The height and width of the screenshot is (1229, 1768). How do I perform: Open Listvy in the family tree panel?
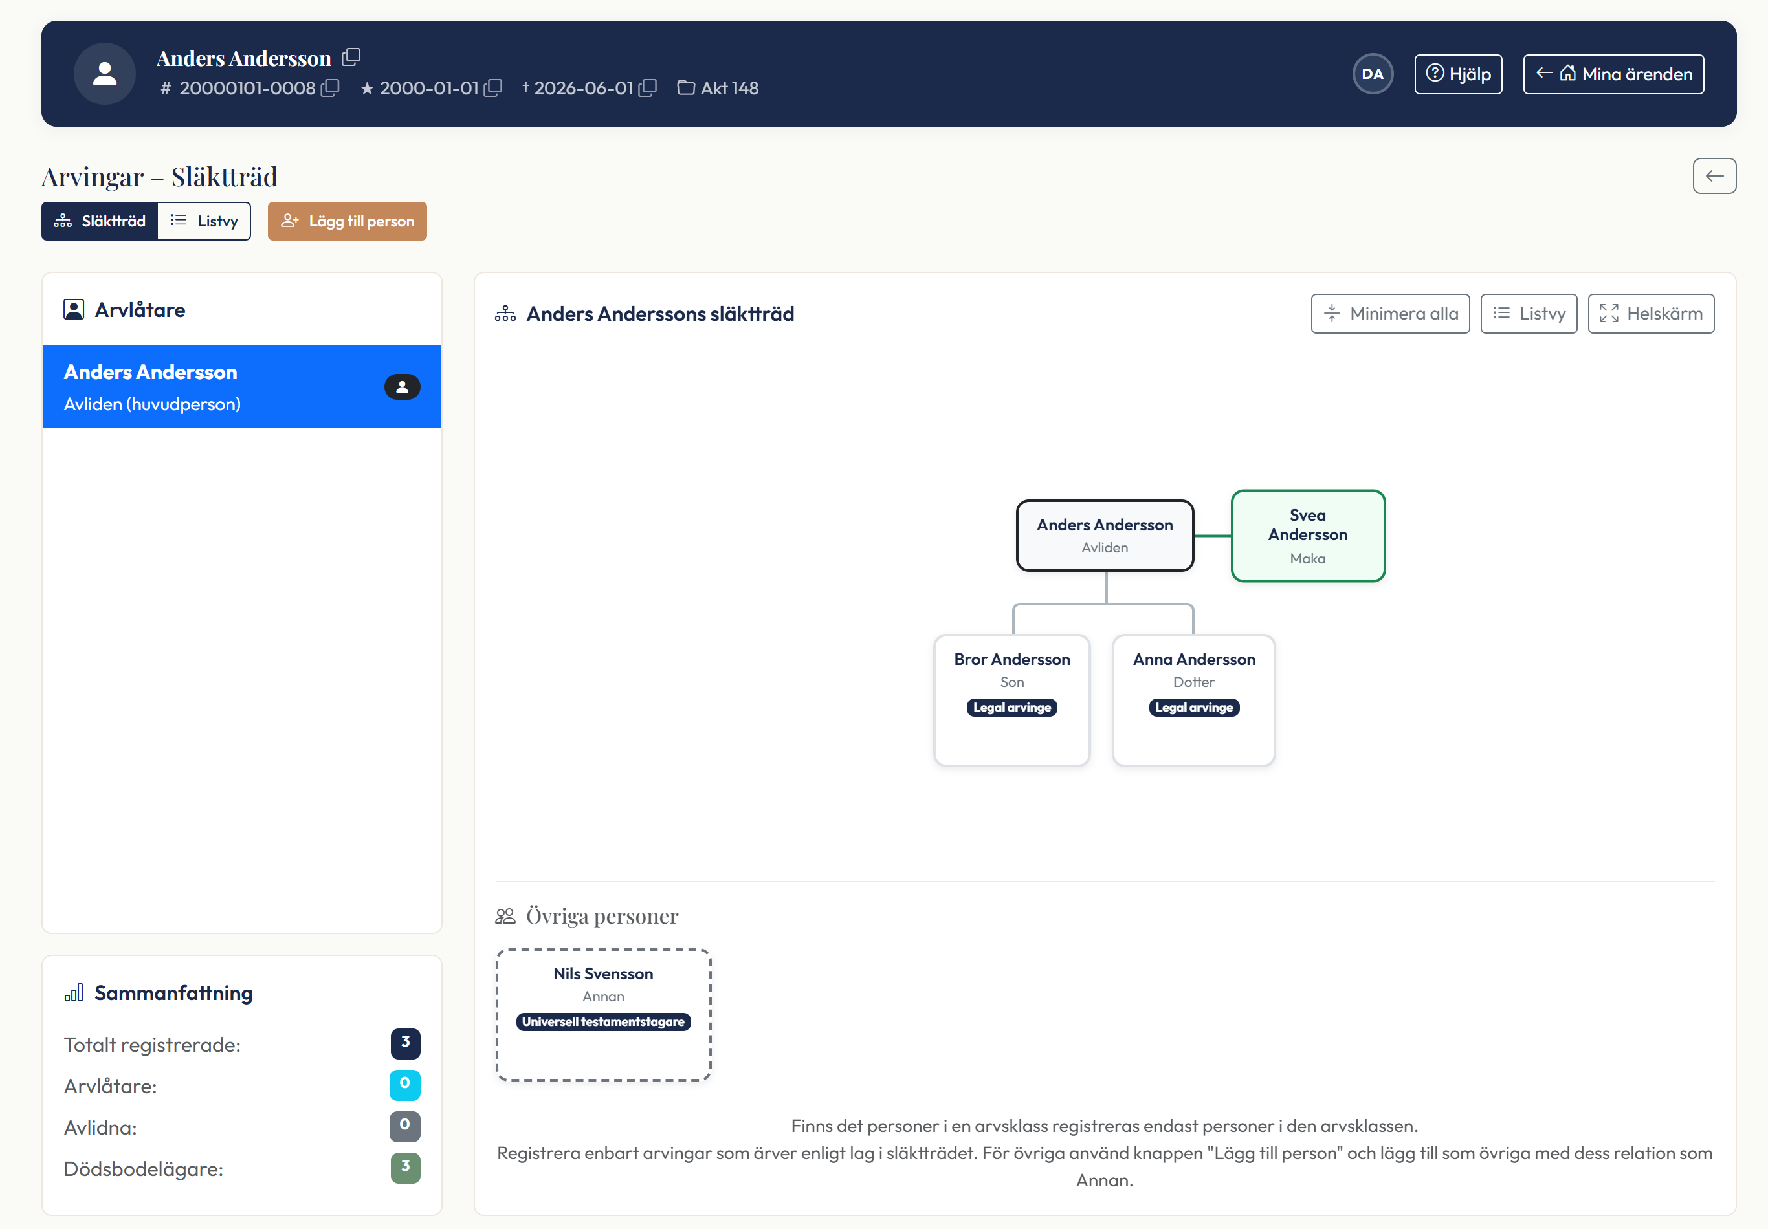tap(1529, 314)
